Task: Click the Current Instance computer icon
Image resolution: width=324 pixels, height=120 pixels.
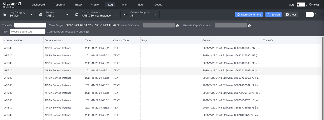Action: (77, 15)
